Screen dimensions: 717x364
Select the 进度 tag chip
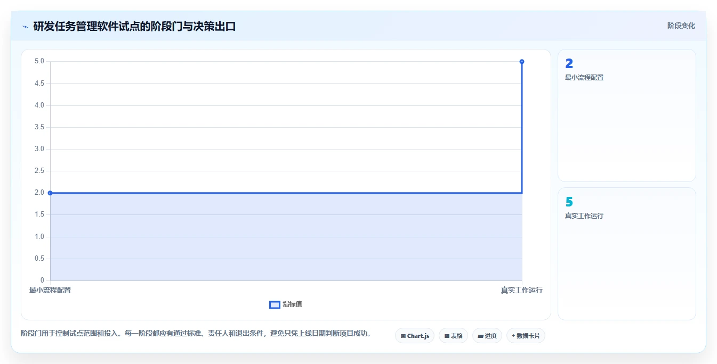tap(487, 336)
